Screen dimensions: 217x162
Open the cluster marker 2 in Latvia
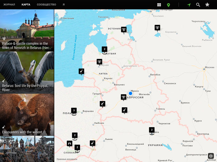[104, 50]
